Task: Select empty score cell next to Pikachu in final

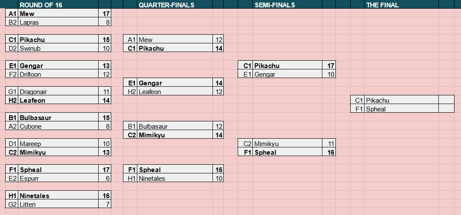Action: [x=446, y=100]
